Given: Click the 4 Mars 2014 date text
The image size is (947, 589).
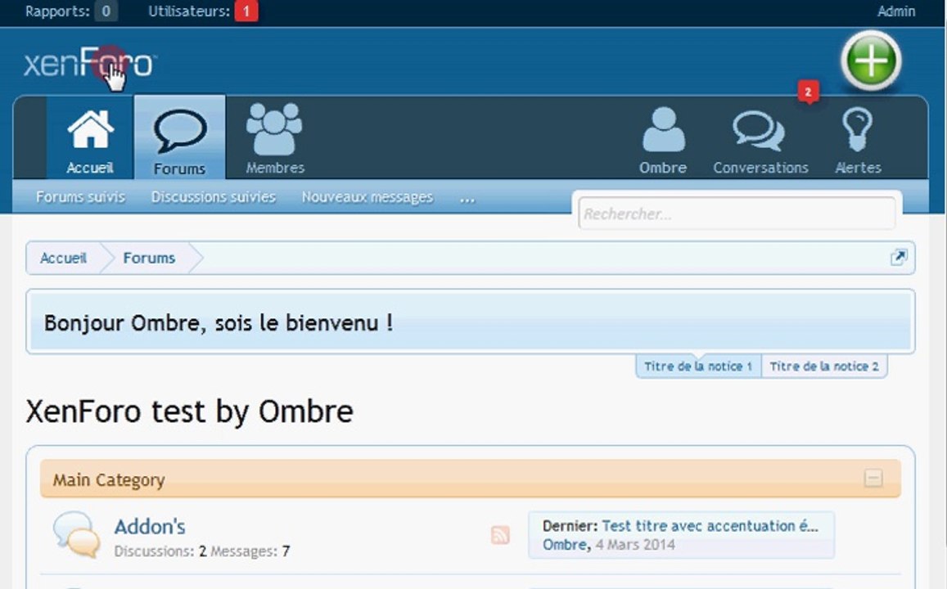Looking at the screenshot, I should [635, 545].
